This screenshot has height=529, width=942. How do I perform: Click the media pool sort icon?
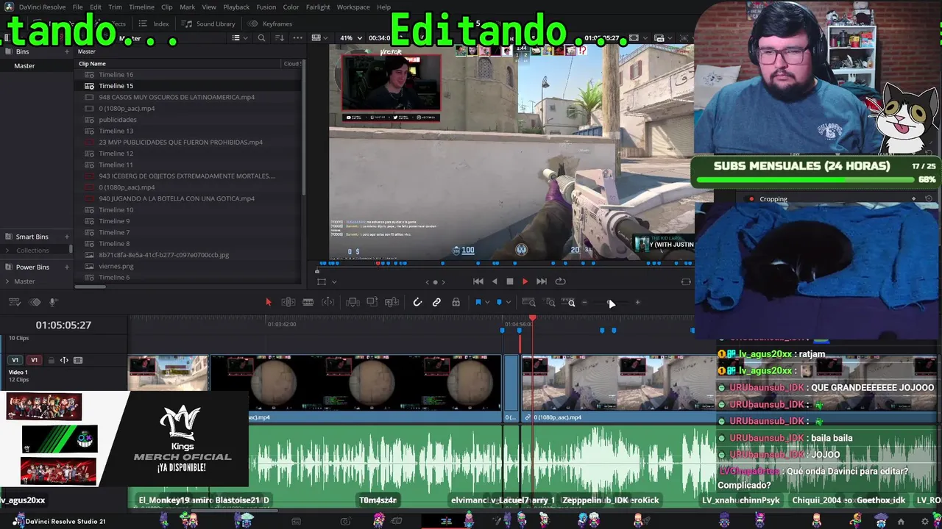(x=280, y=38)
